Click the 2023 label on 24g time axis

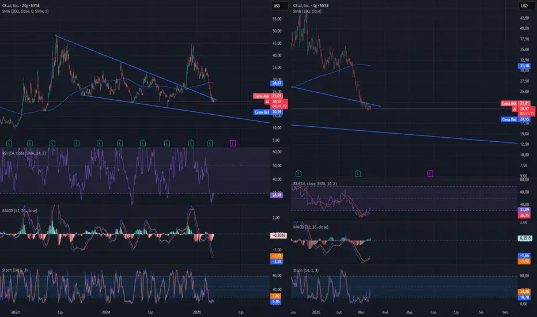(15, 312)
